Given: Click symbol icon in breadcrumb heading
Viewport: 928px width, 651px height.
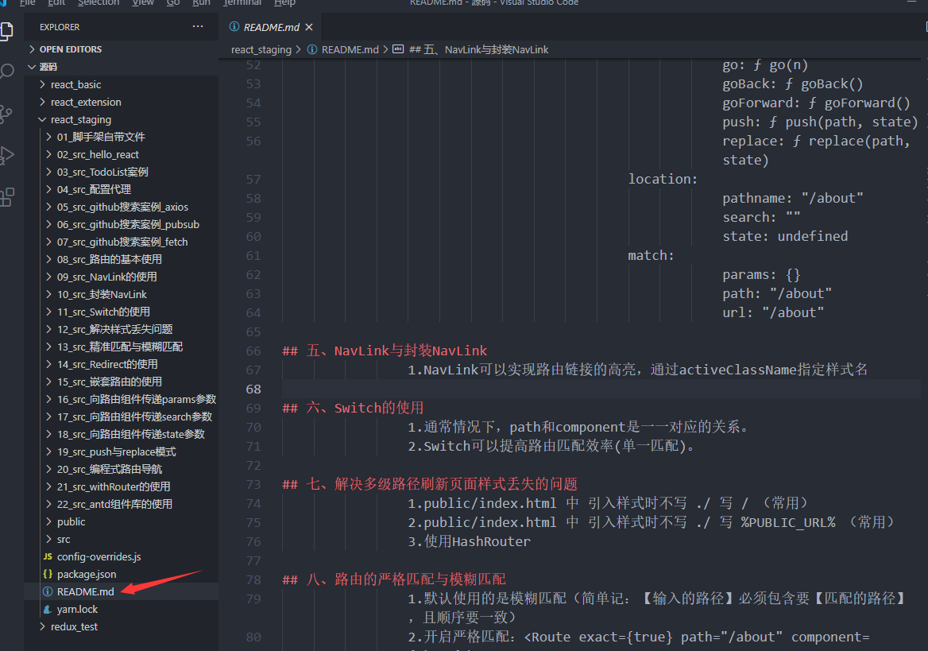Looking at the screenshot, I should point(398,49).
